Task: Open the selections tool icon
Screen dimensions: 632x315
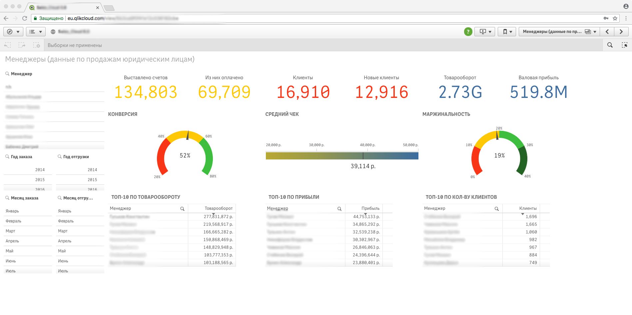Action: click(x=625, y=45)
